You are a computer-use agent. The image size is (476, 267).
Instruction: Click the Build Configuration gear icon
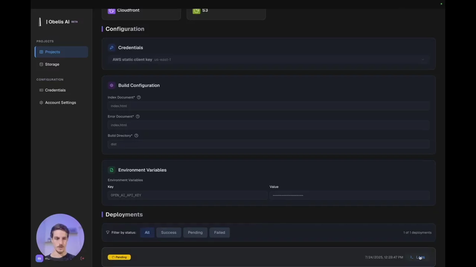coord(112,85)
